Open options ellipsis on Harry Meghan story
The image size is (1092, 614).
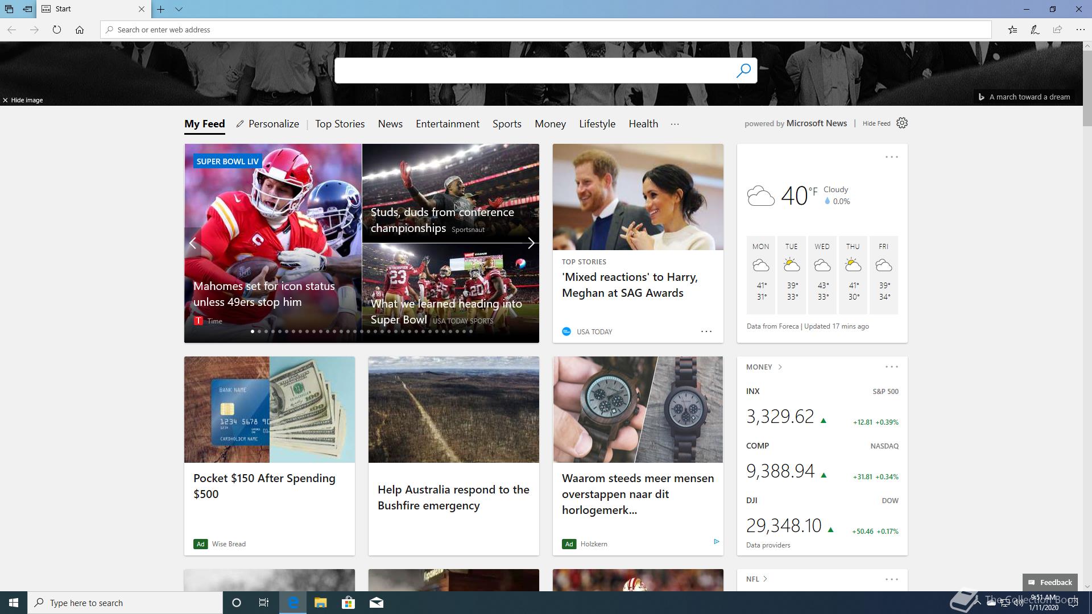(x=706, y=331)
